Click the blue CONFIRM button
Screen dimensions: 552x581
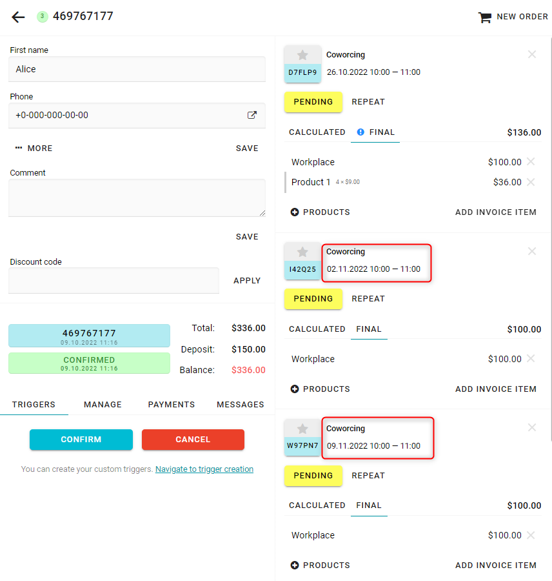pos(81,440)
